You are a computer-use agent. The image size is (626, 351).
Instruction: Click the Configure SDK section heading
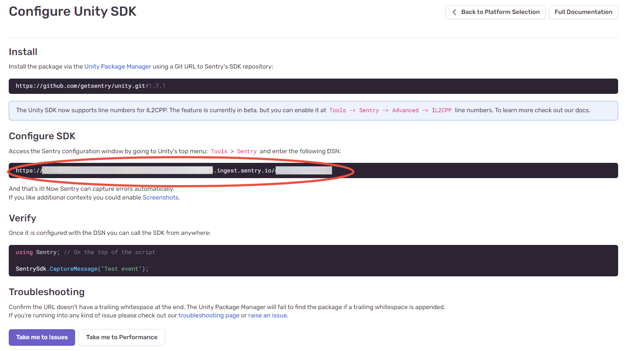click(42, 136)
